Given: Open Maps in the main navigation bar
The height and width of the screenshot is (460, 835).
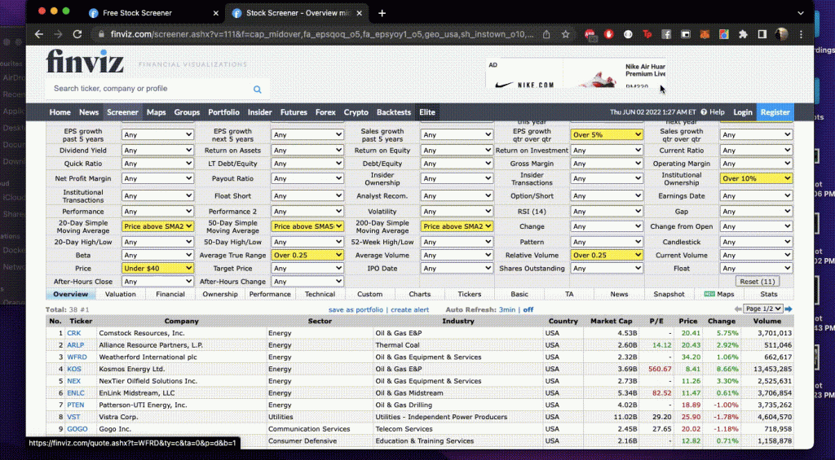Looking at the screenshot, I should 156,112.
